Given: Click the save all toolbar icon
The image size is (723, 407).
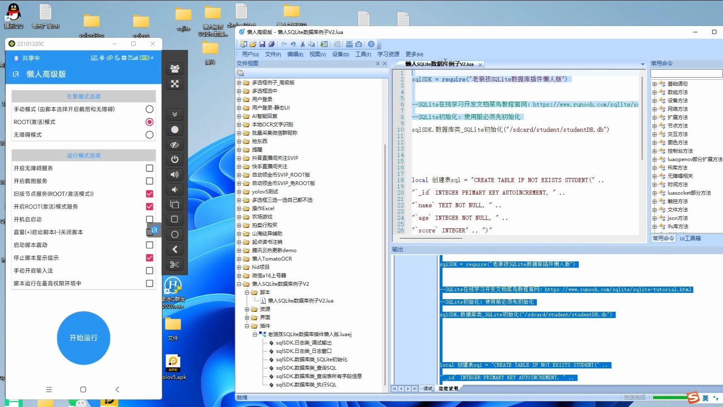Looking at the screenshot, I should coord(271,44).
